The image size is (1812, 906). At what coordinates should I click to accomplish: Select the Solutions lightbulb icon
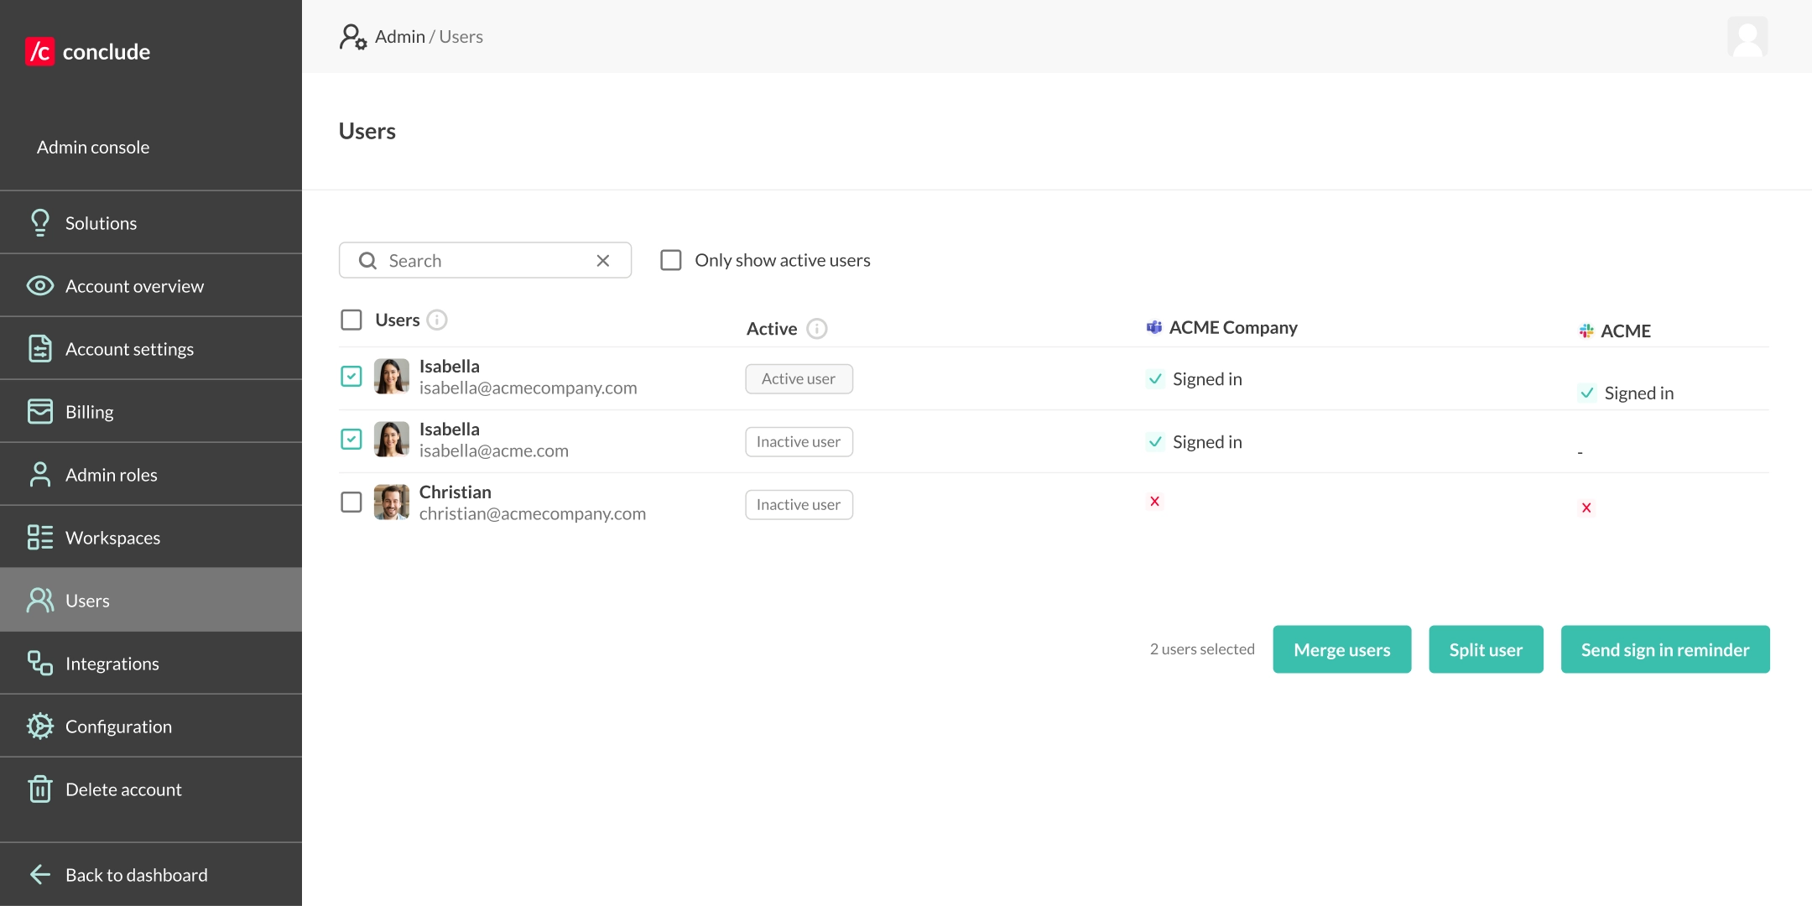tap(40, 222)
